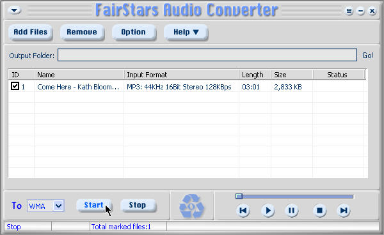Uncheck the Come Here file checkbox
This screenshot has height=235, width=384.
coord(15,86)
